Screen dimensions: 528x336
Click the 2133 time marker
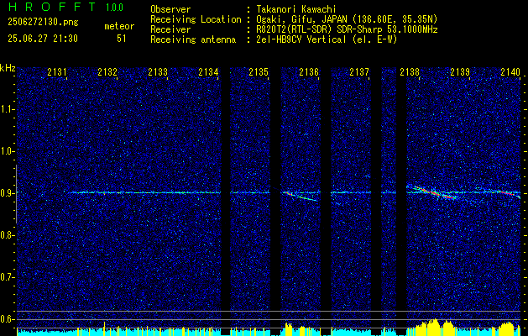(158, 71)
